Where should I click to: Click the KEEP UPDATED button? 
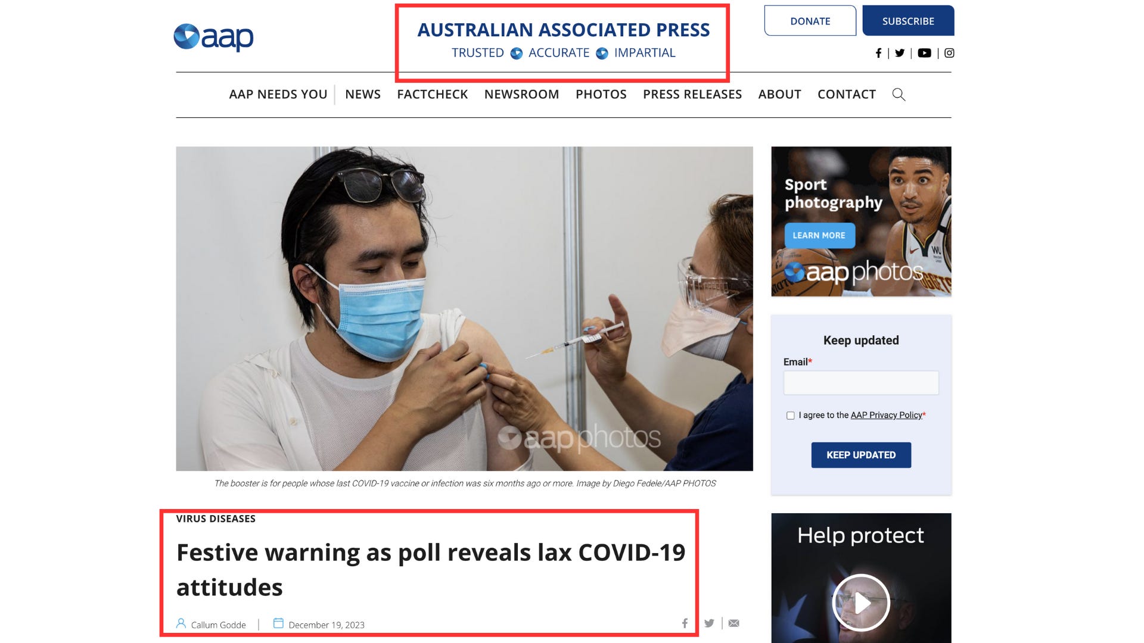[860, 455]
